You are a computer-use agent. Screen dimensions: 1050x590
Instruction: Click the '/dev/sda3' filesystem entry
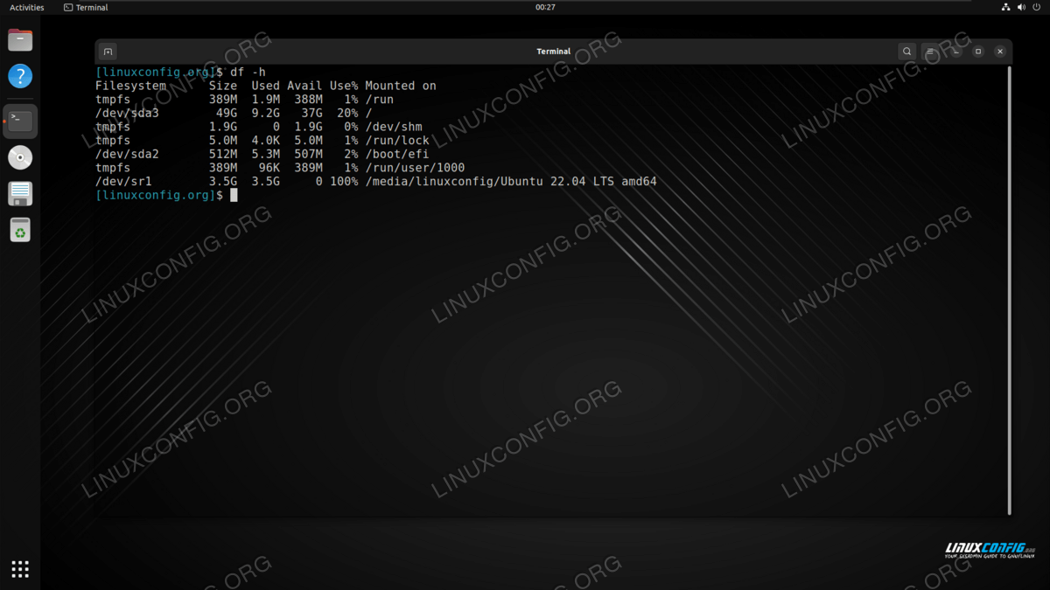tap(127, 113)
